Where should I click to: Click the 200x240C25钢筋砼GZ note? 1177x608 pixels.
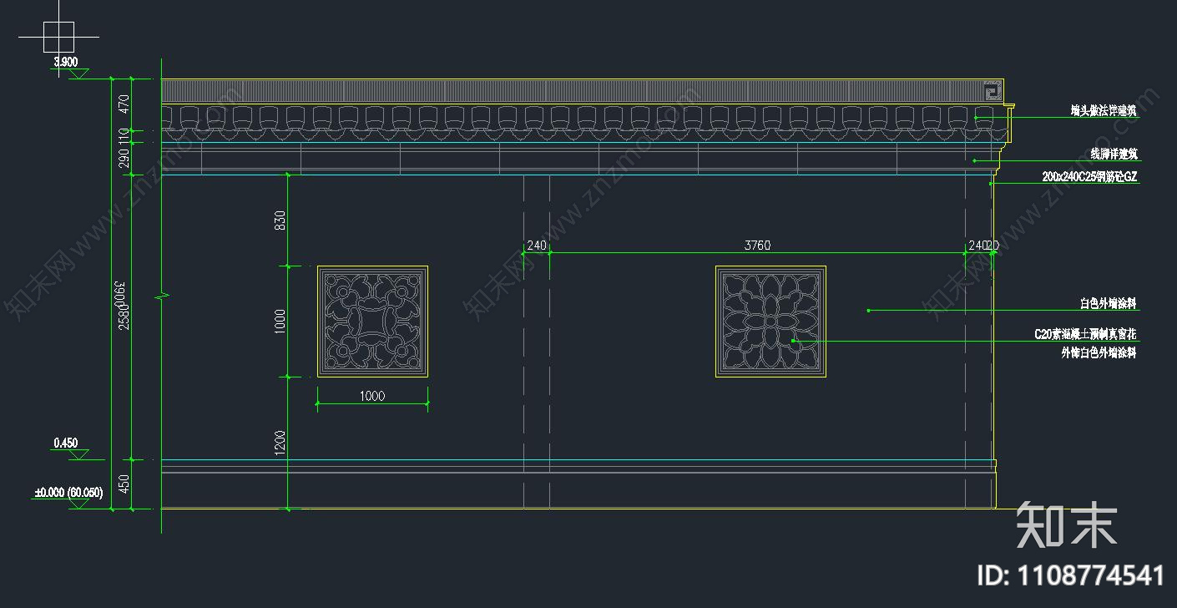tap(1089, 177)
